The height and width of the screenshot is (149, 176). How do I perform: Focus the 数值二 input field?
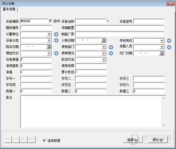click(x=91, y=91)
